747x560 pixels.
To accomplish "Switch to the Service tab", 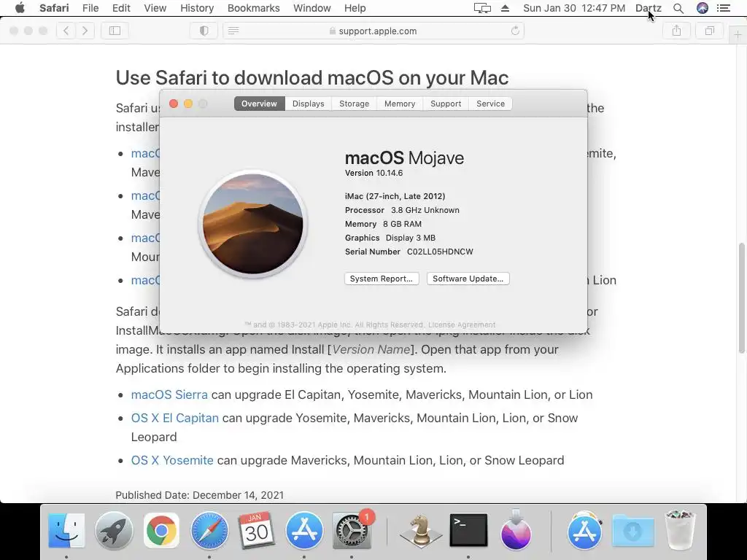I will [490, 104].
